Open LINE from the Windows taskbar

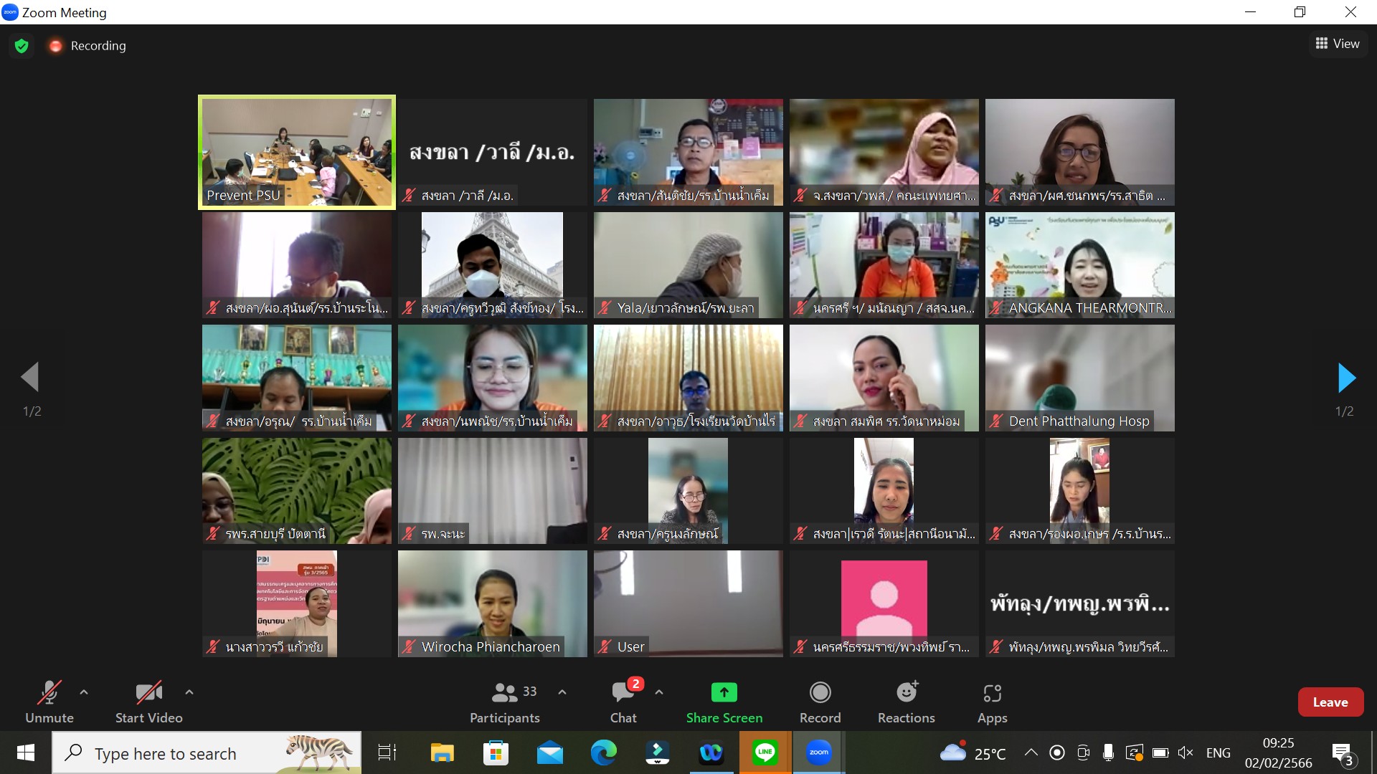(765, 752)
